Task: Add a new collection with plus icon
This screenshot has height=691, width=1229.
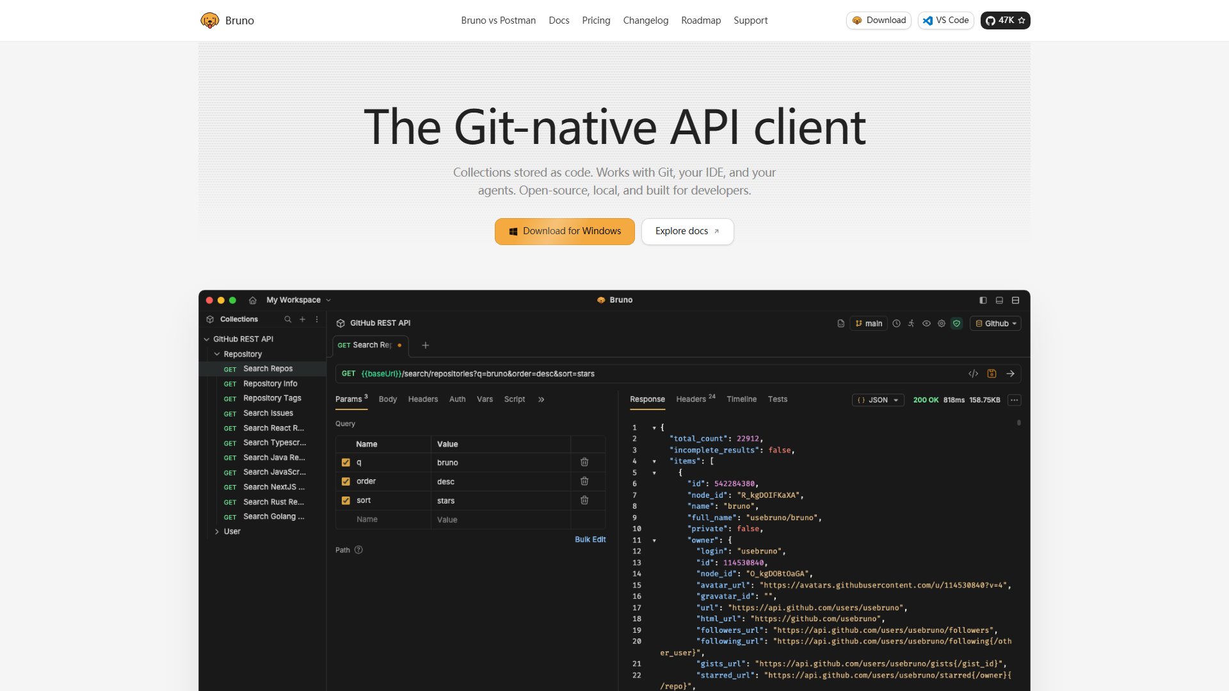Action: tap(303, 319)
